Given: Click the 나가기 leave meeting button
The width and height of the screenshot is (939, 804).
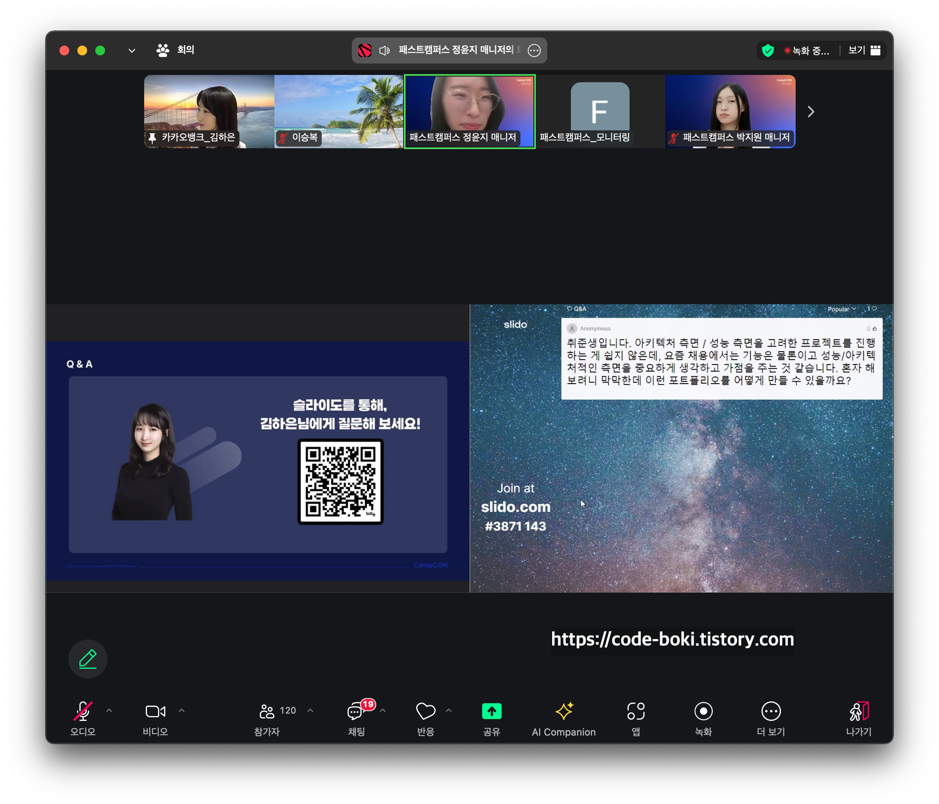Looking at the screenshot, I should point(858,711).
